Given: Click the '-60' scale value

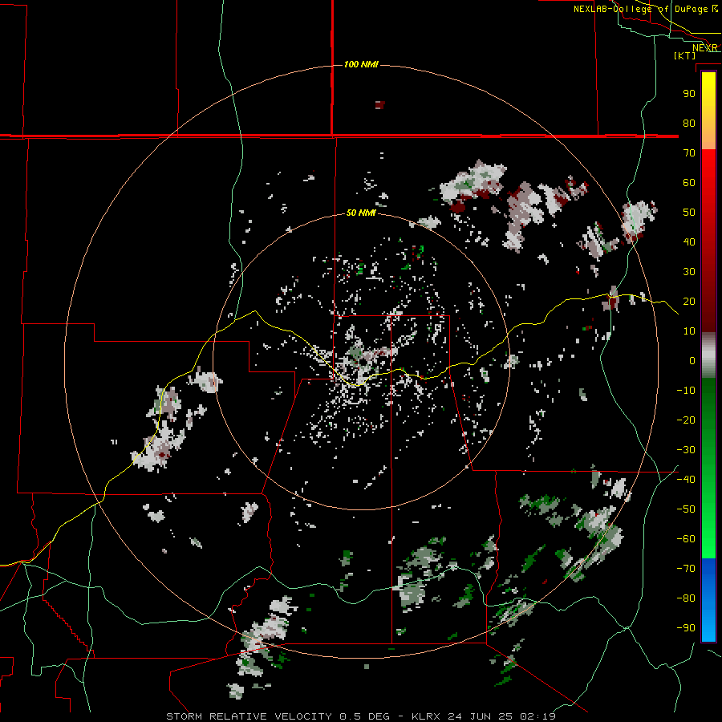Looking at the screenshot, I should [x=686, y=539].
